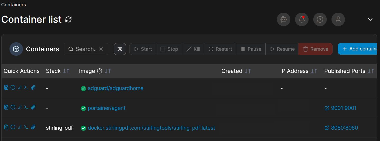Open notifications bell icon
The width and height of the screenshot is (380, 141).
click(x=302, y=19)
